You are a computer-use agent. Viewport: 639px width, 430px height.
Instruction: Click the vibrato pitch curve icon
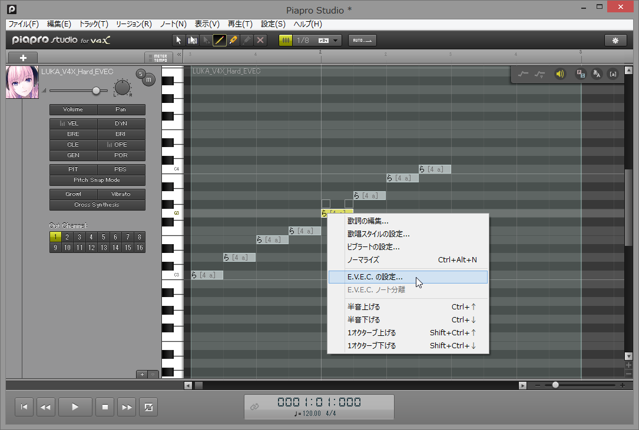[x=540, y=74]
